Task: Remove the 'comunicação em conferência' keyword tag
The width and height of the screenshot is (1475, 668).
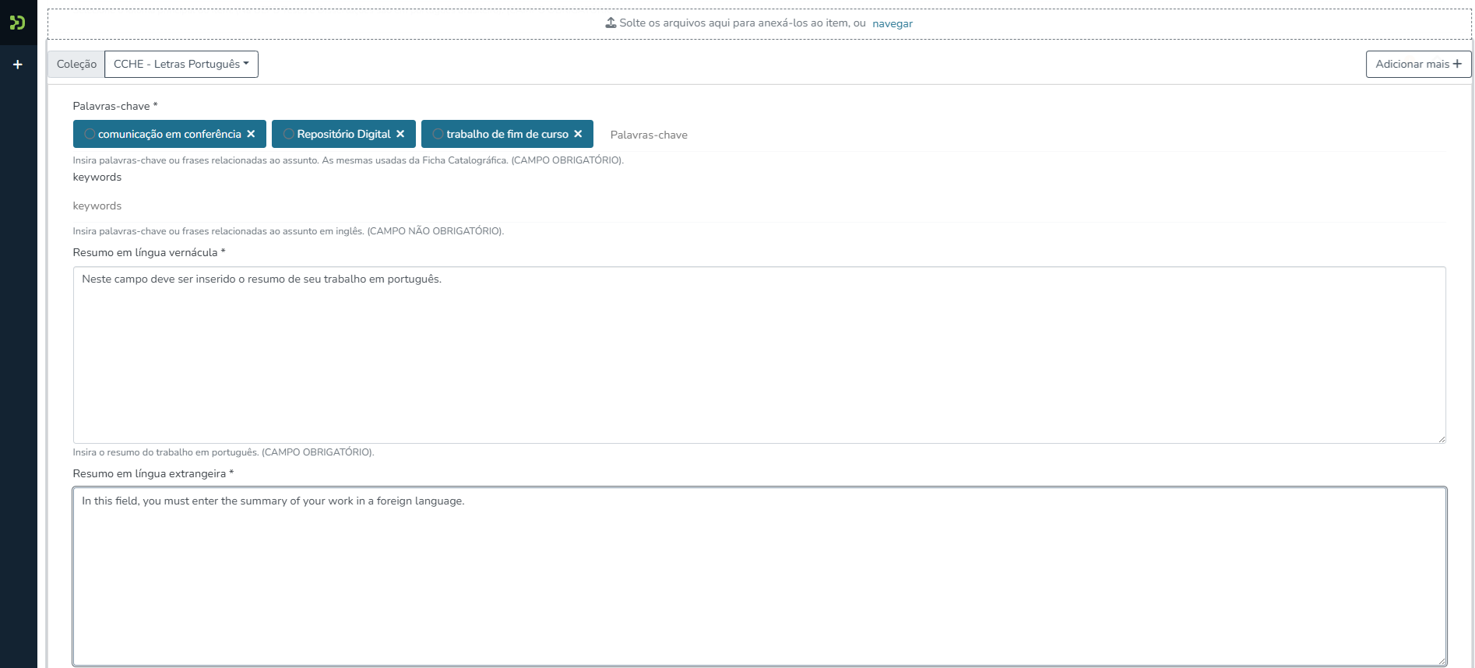Action: [x=251, y=134]
